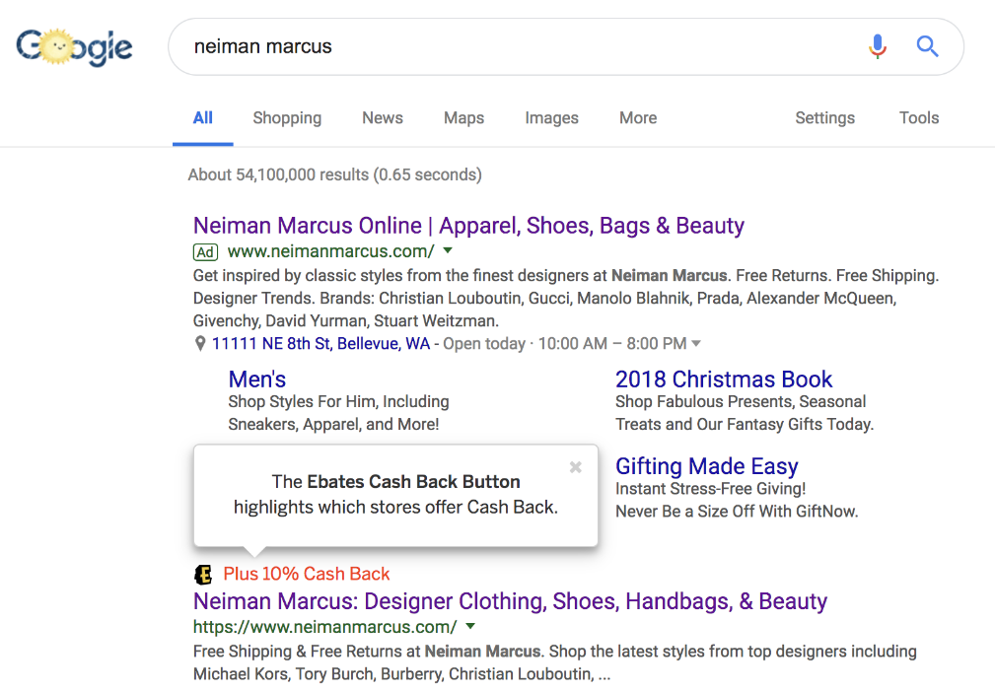Show search Tools options

918,118
